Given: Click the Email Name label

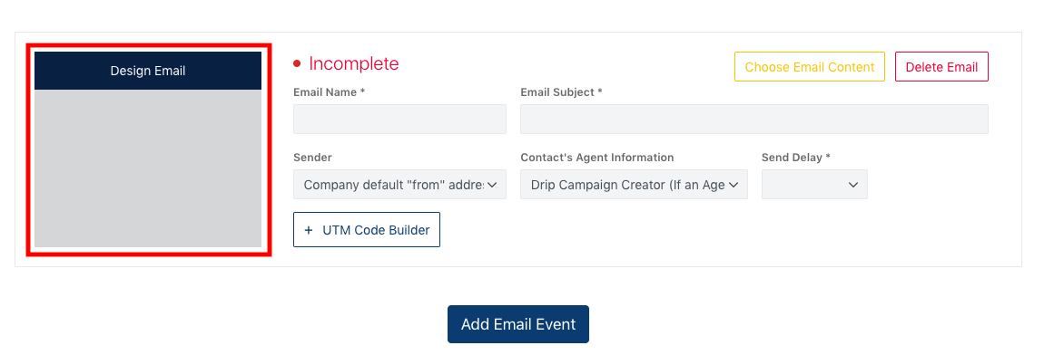Looking at the screenshot, I should pyautogui.click(x=329, y=92).
